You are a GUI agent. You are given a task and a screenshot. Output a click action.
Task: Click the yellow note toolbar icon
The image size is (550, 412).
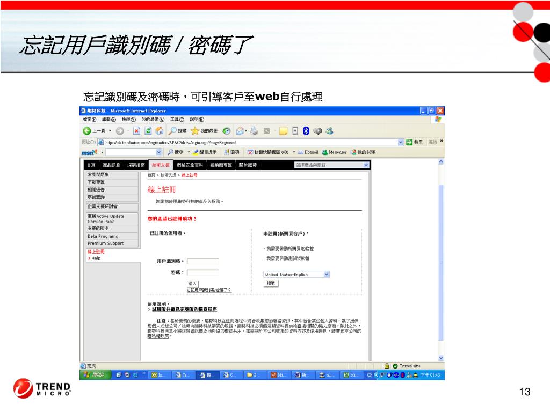284,131
